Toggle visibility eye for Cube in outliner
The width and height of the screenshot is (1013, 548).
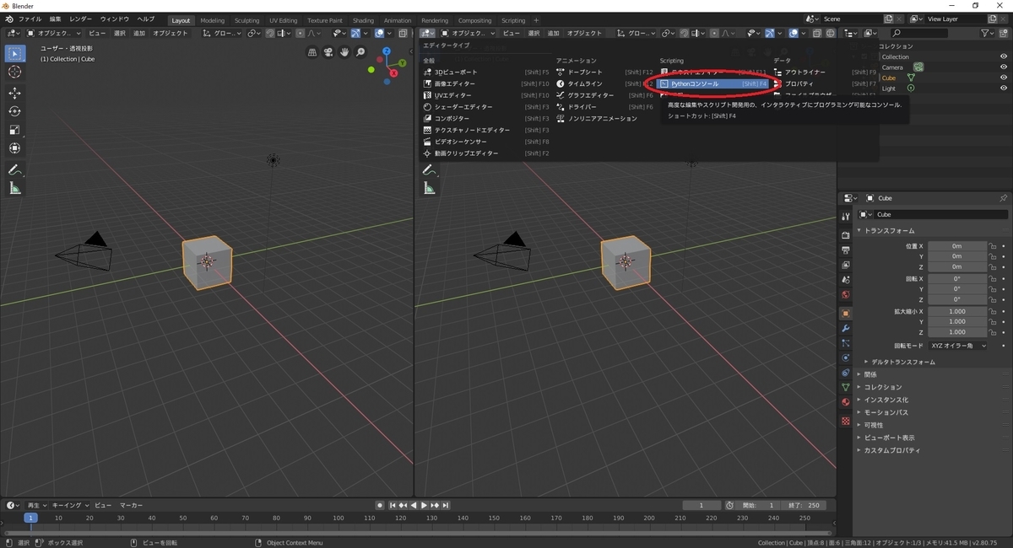(x=1004, y=78)
